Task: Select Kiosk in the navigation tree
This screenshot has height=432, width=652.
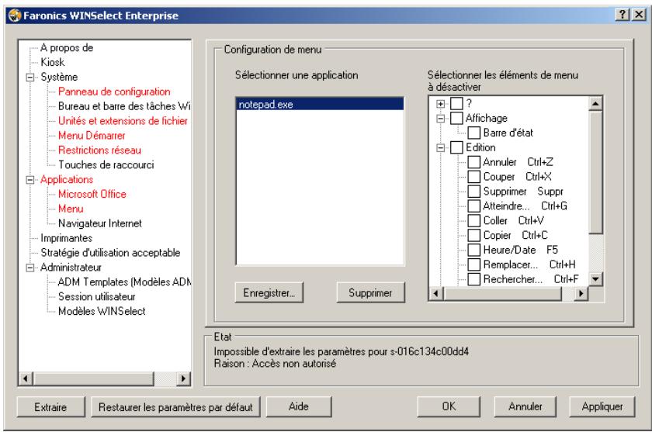Action: pos(53,62)
